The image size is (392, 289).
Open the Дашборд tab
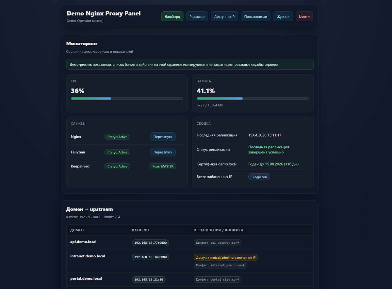pos(172,16)
